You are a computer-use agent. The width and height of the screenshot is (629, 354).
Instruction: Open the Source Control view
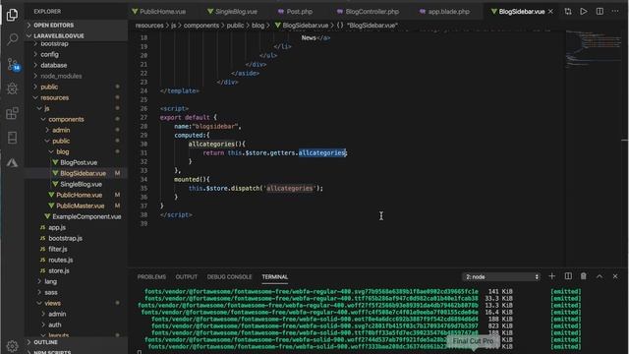[13, 64]
